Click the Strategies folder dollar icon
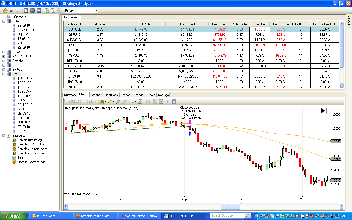This screenshot has width=352, height=220. [x=9, y=136]
